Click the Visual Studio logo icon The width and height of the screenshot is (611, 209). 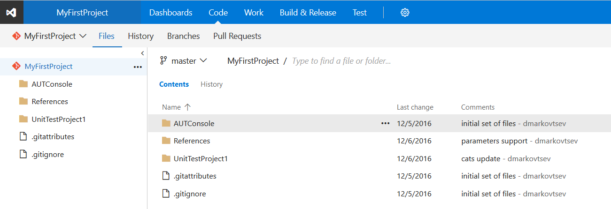[x=11, y=12]
